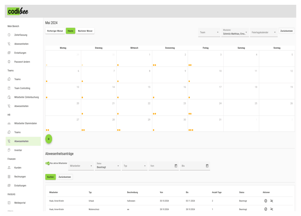Image resolution: width=301 pixels, height=216 pixels.
Task: Reject the Mutterschutz request icon
Action: click(272, 209)
